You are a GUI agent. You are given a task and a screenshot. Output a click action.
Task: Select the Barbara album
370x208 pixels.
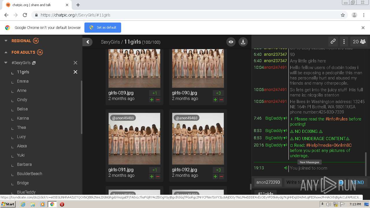pos(24,164)
